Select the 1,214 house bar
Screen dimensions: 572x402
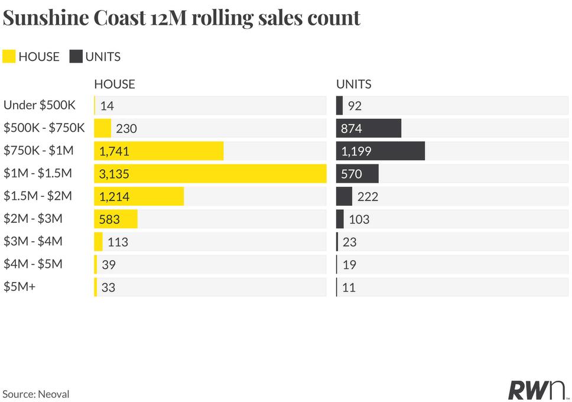[139, 196]
